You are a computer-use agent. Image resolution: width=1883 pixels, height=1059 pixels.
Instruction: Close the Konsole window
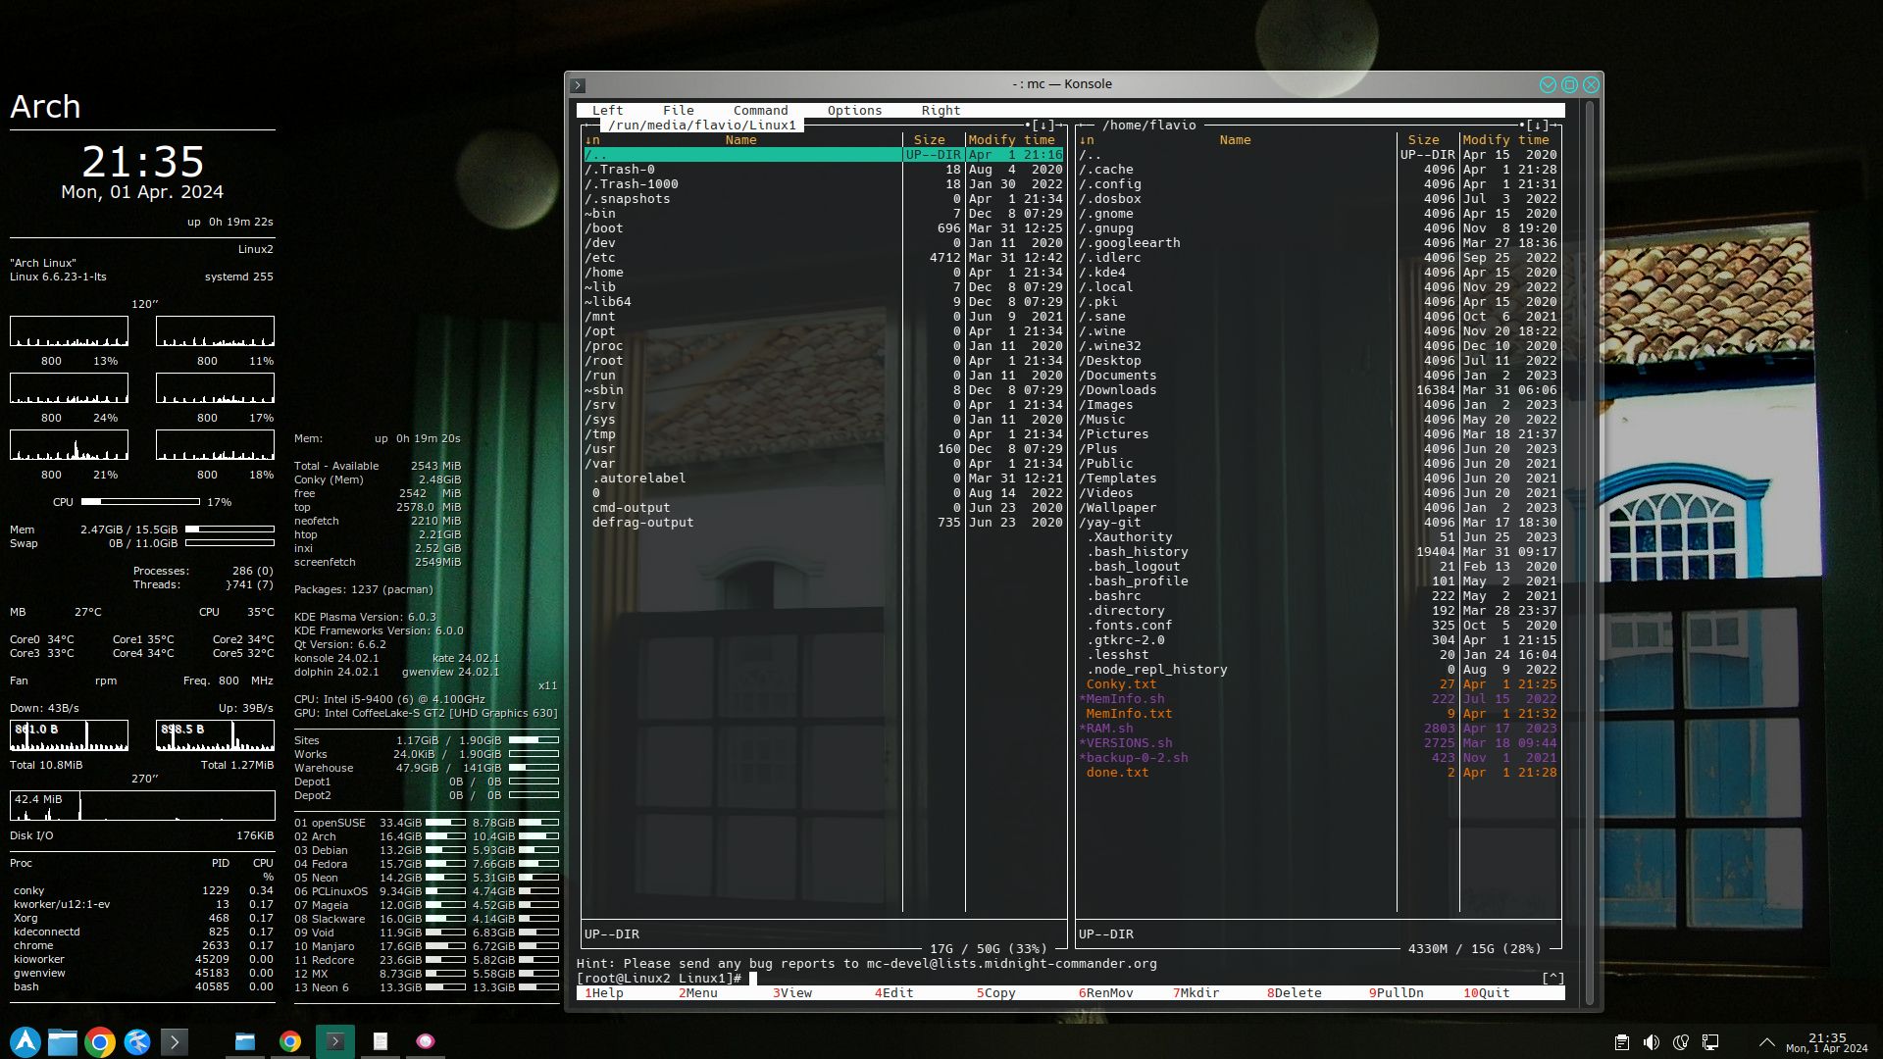(x=1591, y=85)
